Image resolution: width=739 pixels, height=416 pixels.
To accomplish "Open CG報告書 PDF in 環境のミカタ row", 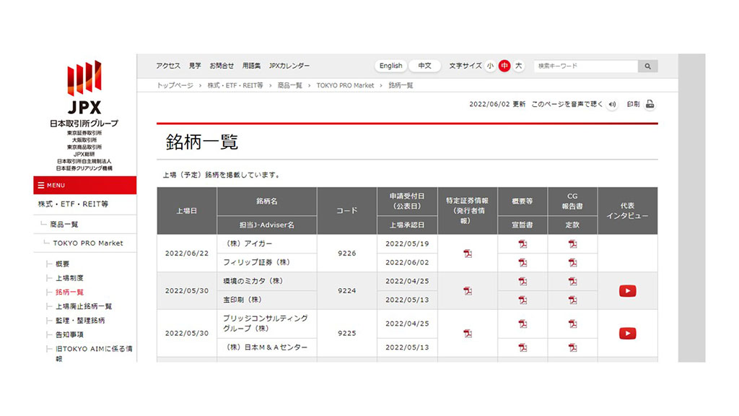I will [572, 281].
